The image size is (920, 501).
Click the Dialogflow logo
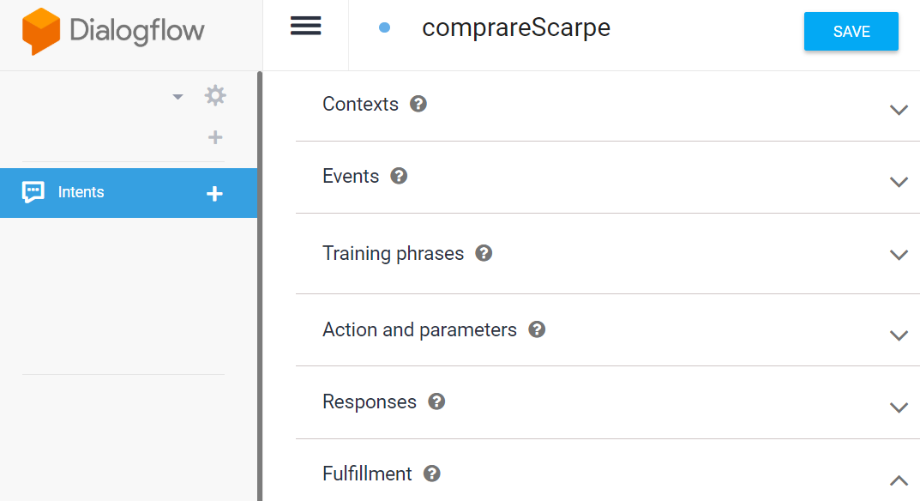pos(113,32)
